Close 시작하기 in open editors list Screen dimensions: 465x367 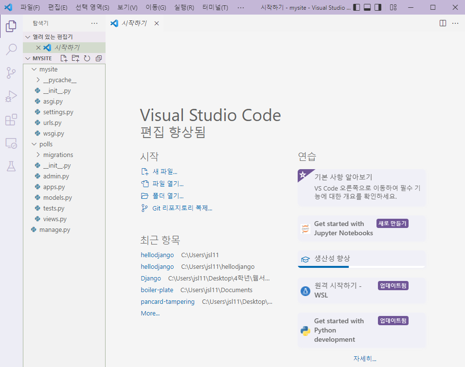tap(38, 48)
